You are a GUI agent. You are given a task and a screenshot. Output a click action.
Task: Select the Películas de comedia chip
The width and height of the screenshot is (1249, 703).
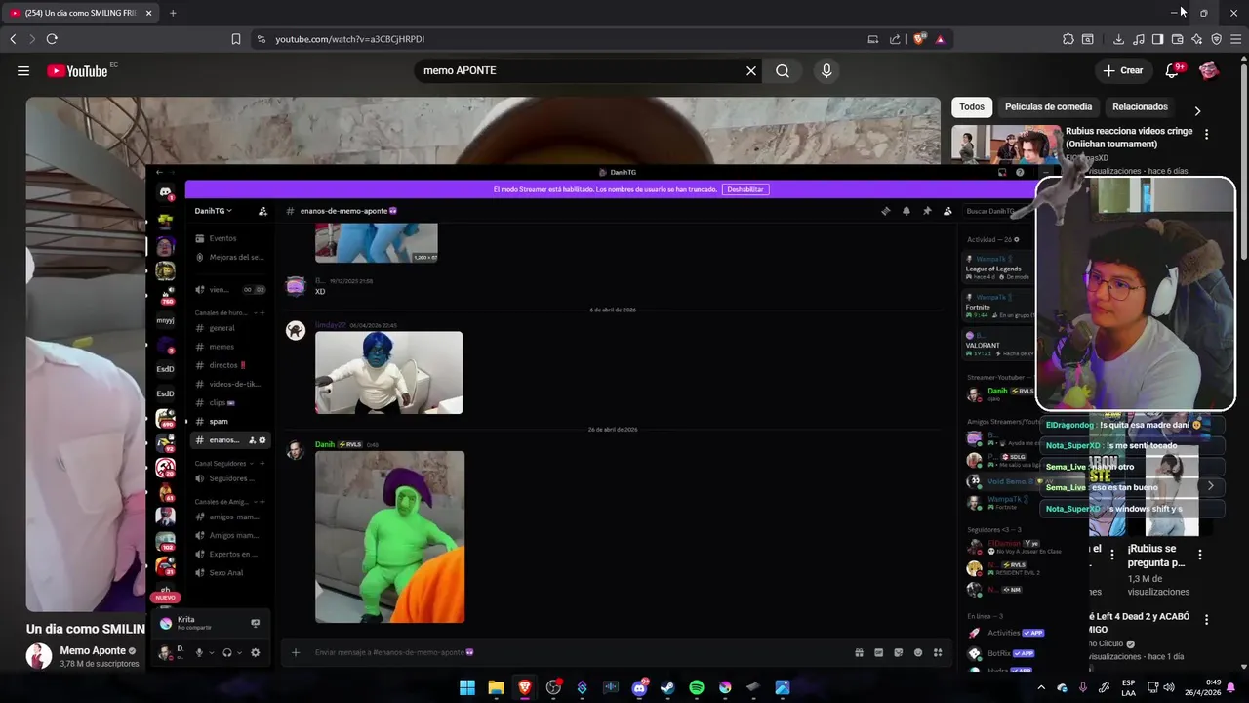pos(1048,106)
